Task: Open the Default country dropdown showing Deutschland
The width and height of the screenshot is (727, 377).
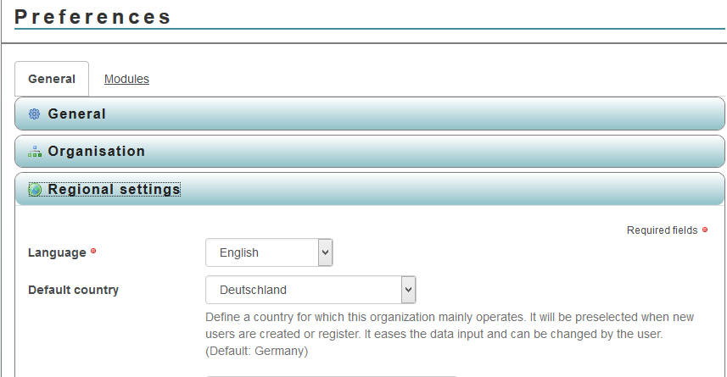Action: click(x=310, y=290)
